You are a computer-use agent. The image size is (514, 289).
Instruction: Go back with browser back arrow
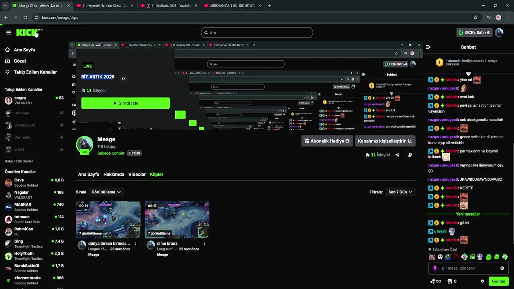click(x=6, y=18)
